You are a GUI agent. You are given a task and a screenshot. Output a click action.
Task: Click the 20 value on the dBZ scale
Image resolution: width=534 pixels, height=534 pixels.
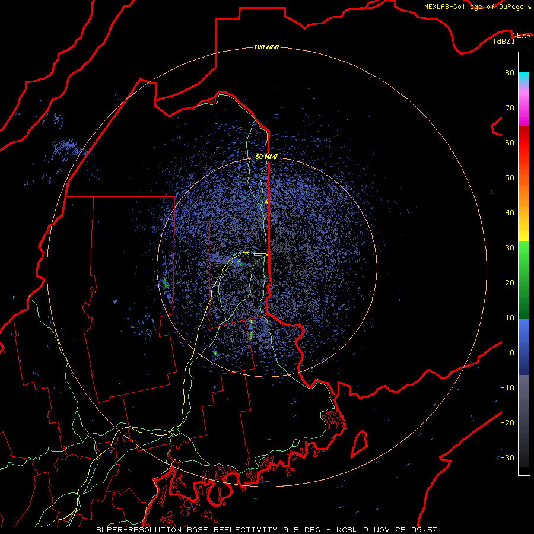click(x=510, y=282)
